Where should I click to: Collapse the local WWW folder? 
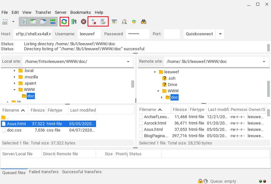[15, 90]
